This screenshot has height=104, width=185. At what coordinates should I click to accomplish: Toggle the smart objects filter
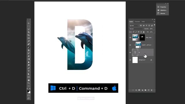point(152,26)
